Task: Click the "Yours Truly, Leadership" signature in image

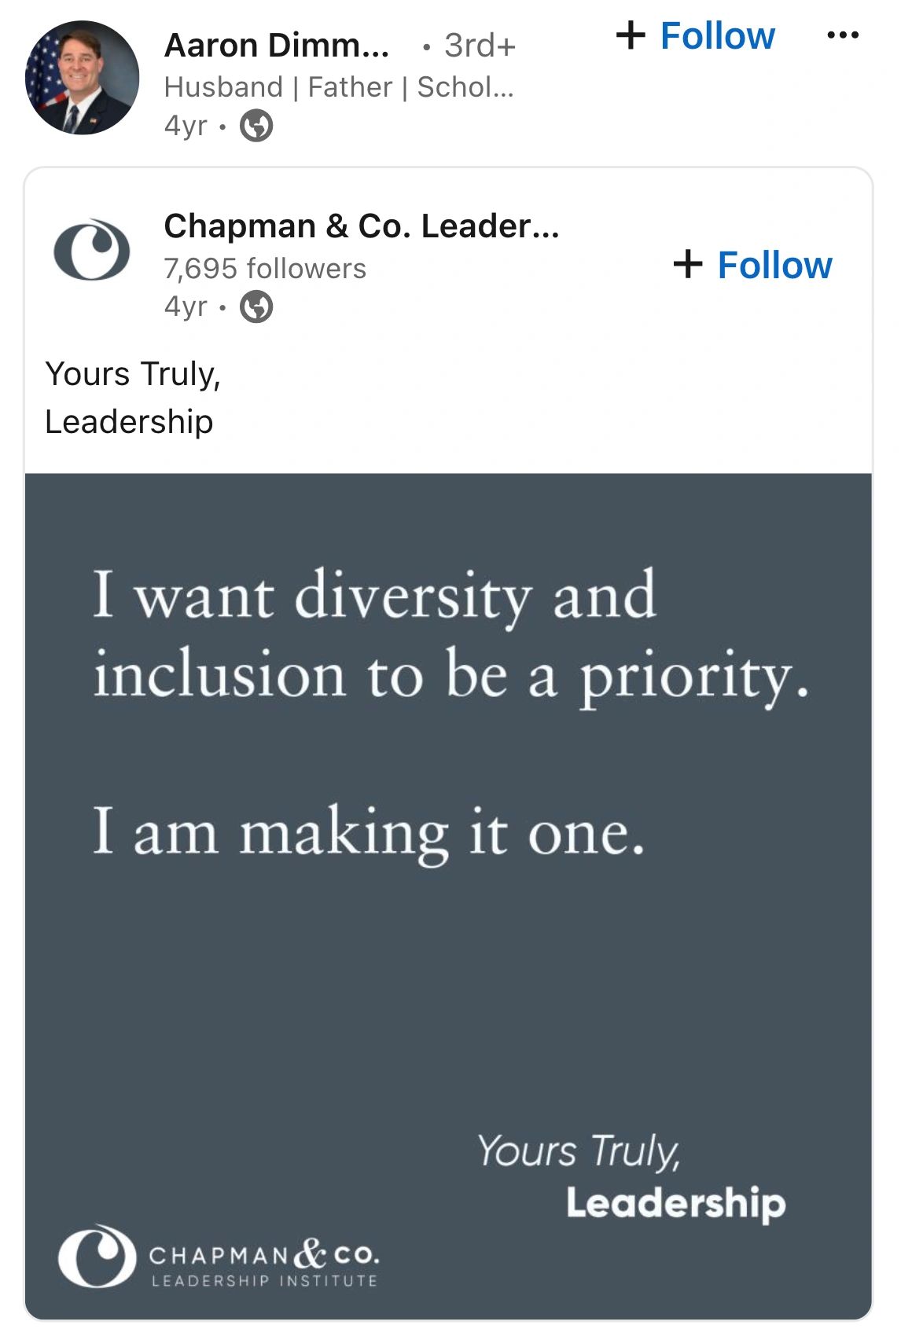Action: (631, 1177)
